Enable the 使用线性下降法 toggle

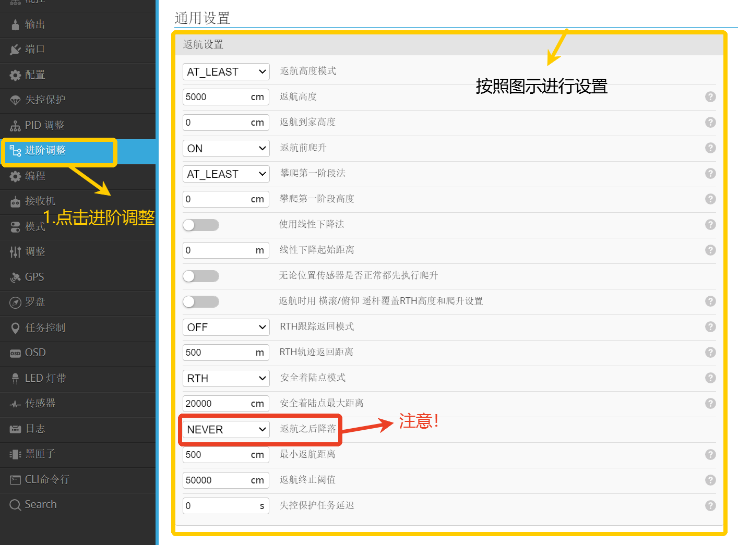pyautogui.click(x=201, y=225)
